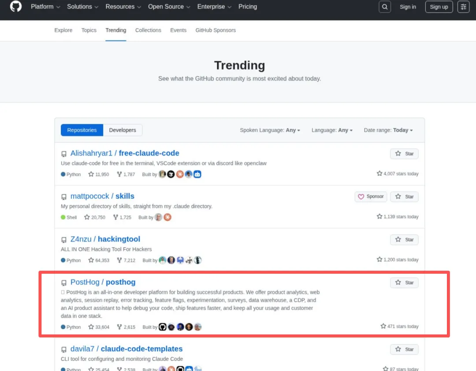
Task: Open the davila7 / claude-code-templates repository link
Action: coord(126,349)
